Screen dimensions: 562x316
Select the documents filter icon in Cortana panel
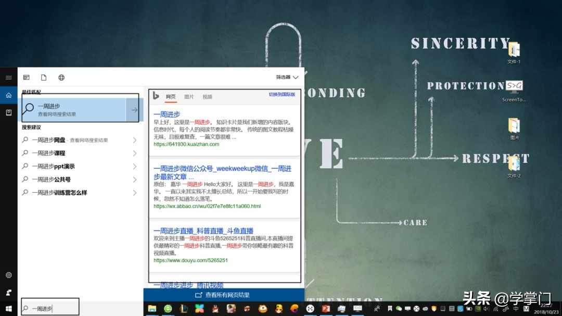click(44, 77)
